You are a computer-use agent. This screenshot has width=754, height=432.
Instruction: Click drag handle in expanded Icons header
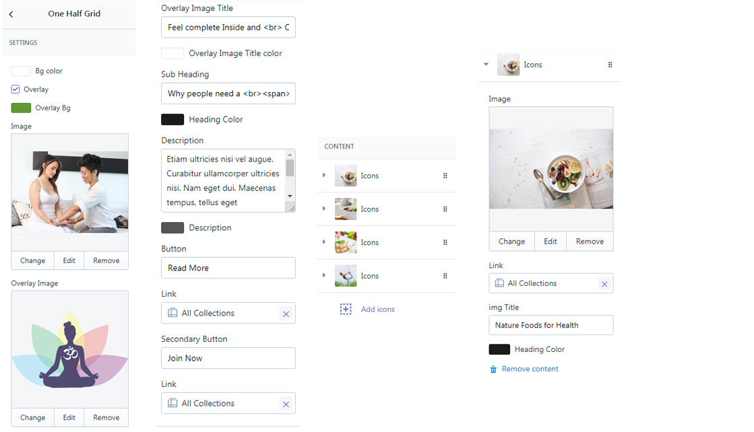(610, 65)
